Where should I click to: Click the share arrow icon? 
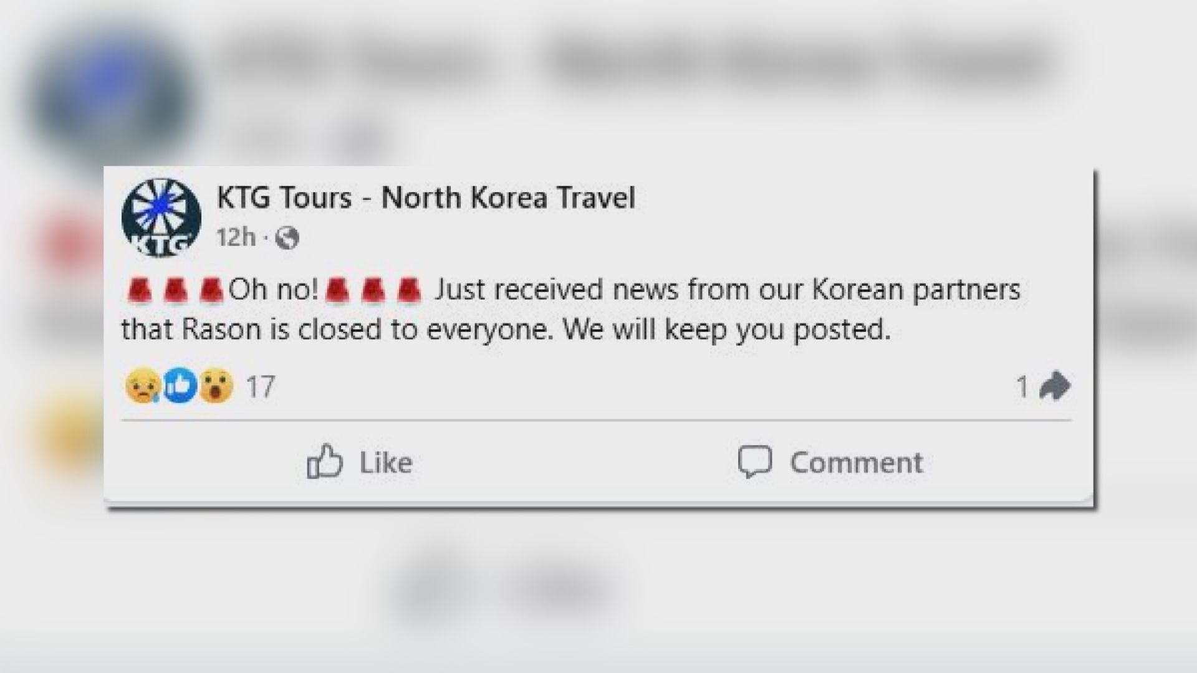1055,385
